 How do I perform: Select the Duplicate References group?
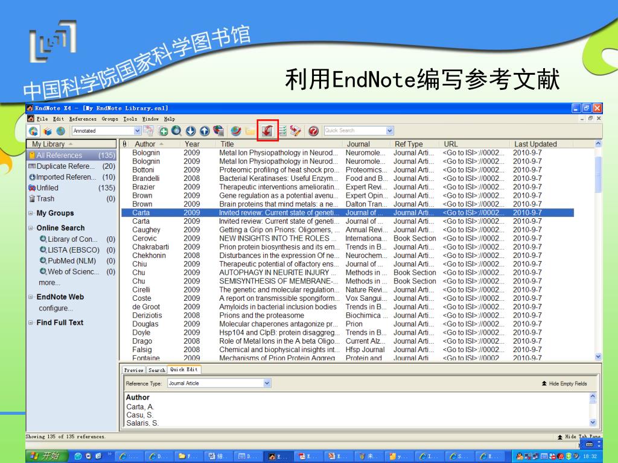pyautogui.click(x=72, y=166)
